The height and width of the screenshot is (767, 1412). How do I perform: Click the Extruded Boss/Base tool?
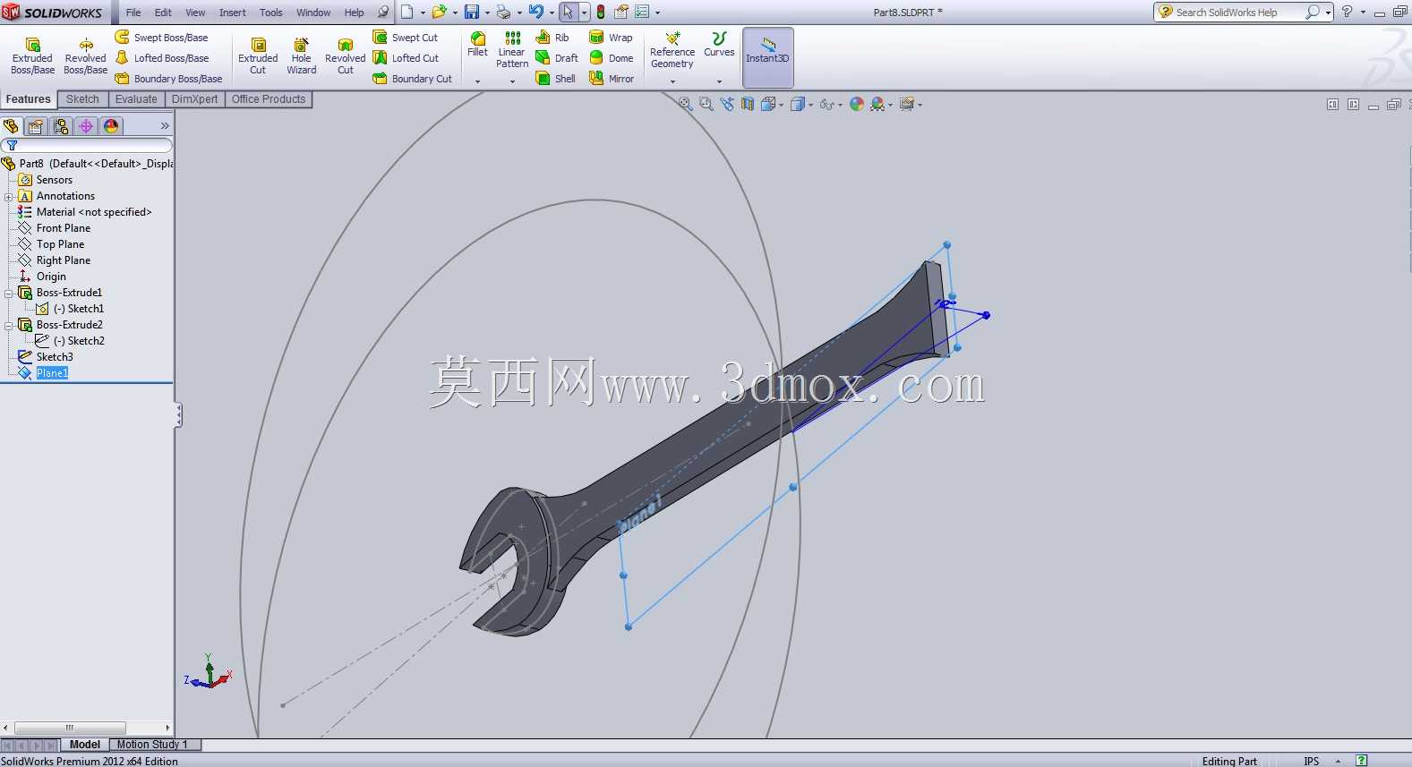click(32, 55)
